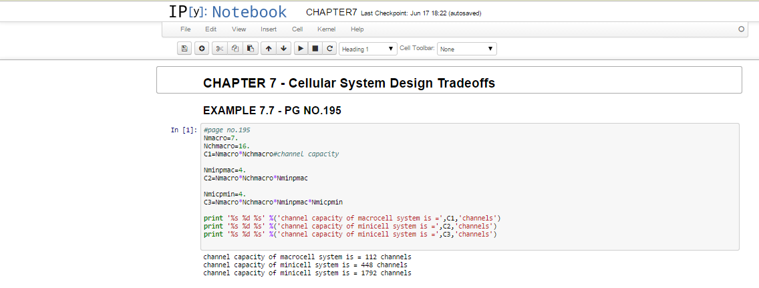This screenshot has width=759, height=288.
Task: Move the selected cell up
Action: click(x=269, y=49)
